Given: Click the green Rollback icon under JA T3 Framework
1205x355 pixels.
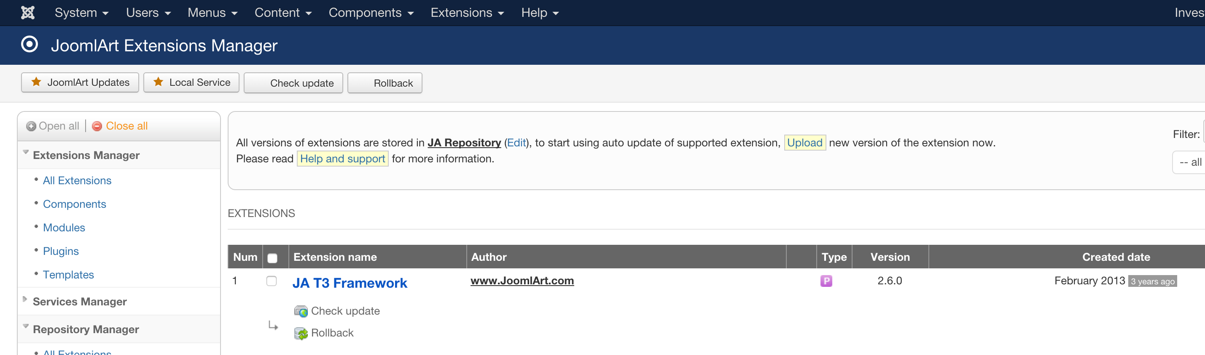Looking at the screenshot, I should (x=301, y=333).
